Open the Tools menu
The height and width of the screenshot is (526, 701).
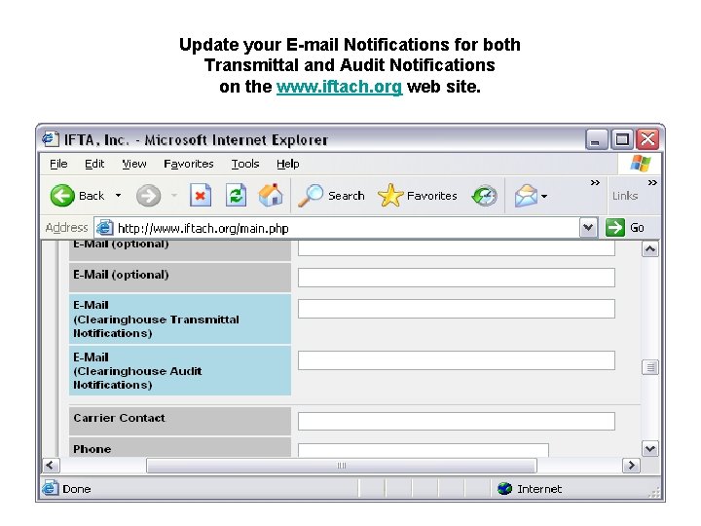tap(245, 165)
